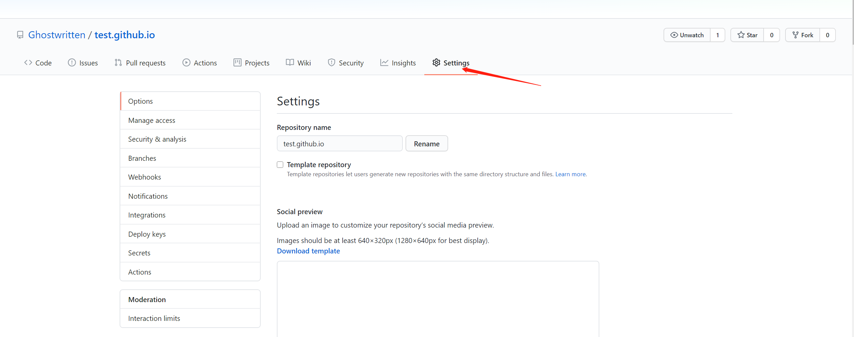Image resolution: width=854 pixels, height=337 pixels.
Task: Go to the Actions tab
Action: [x=200, y=63]
